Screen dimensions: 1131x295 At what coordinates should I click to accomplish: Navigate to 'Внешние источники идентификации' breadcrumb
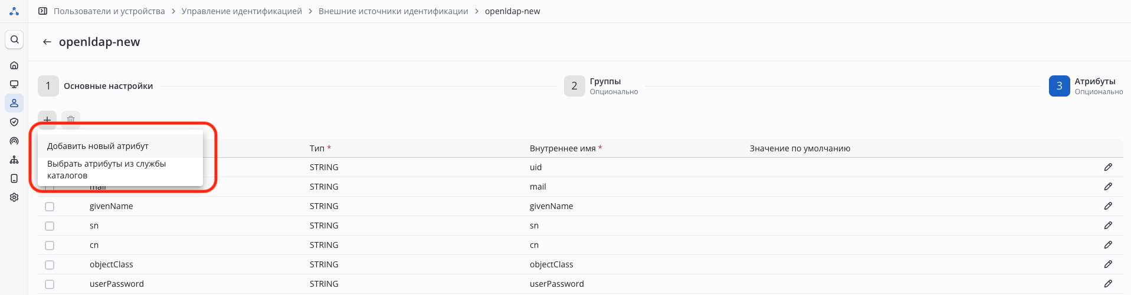pos(393,11)
